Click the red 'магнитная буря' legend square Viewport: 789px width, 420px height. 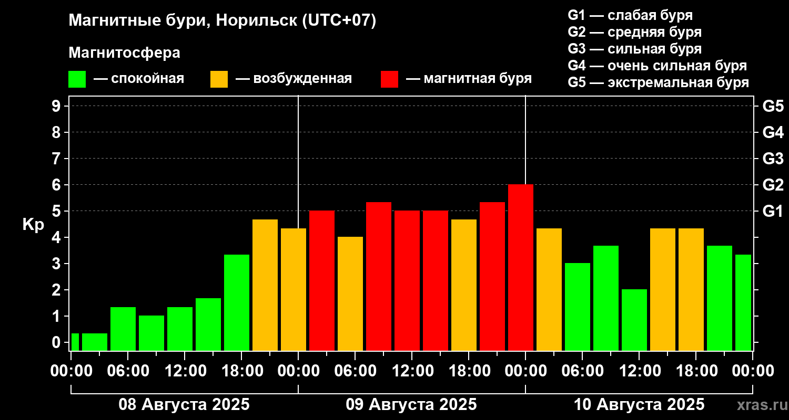pyautogui.click(x=389, y=79)
